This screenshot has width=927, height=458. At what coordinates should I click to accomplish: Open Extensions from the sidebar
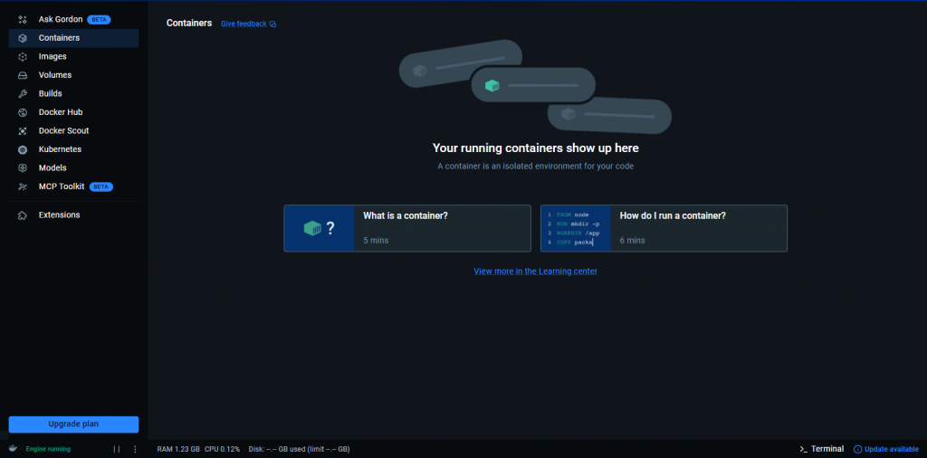click(73, 215)
